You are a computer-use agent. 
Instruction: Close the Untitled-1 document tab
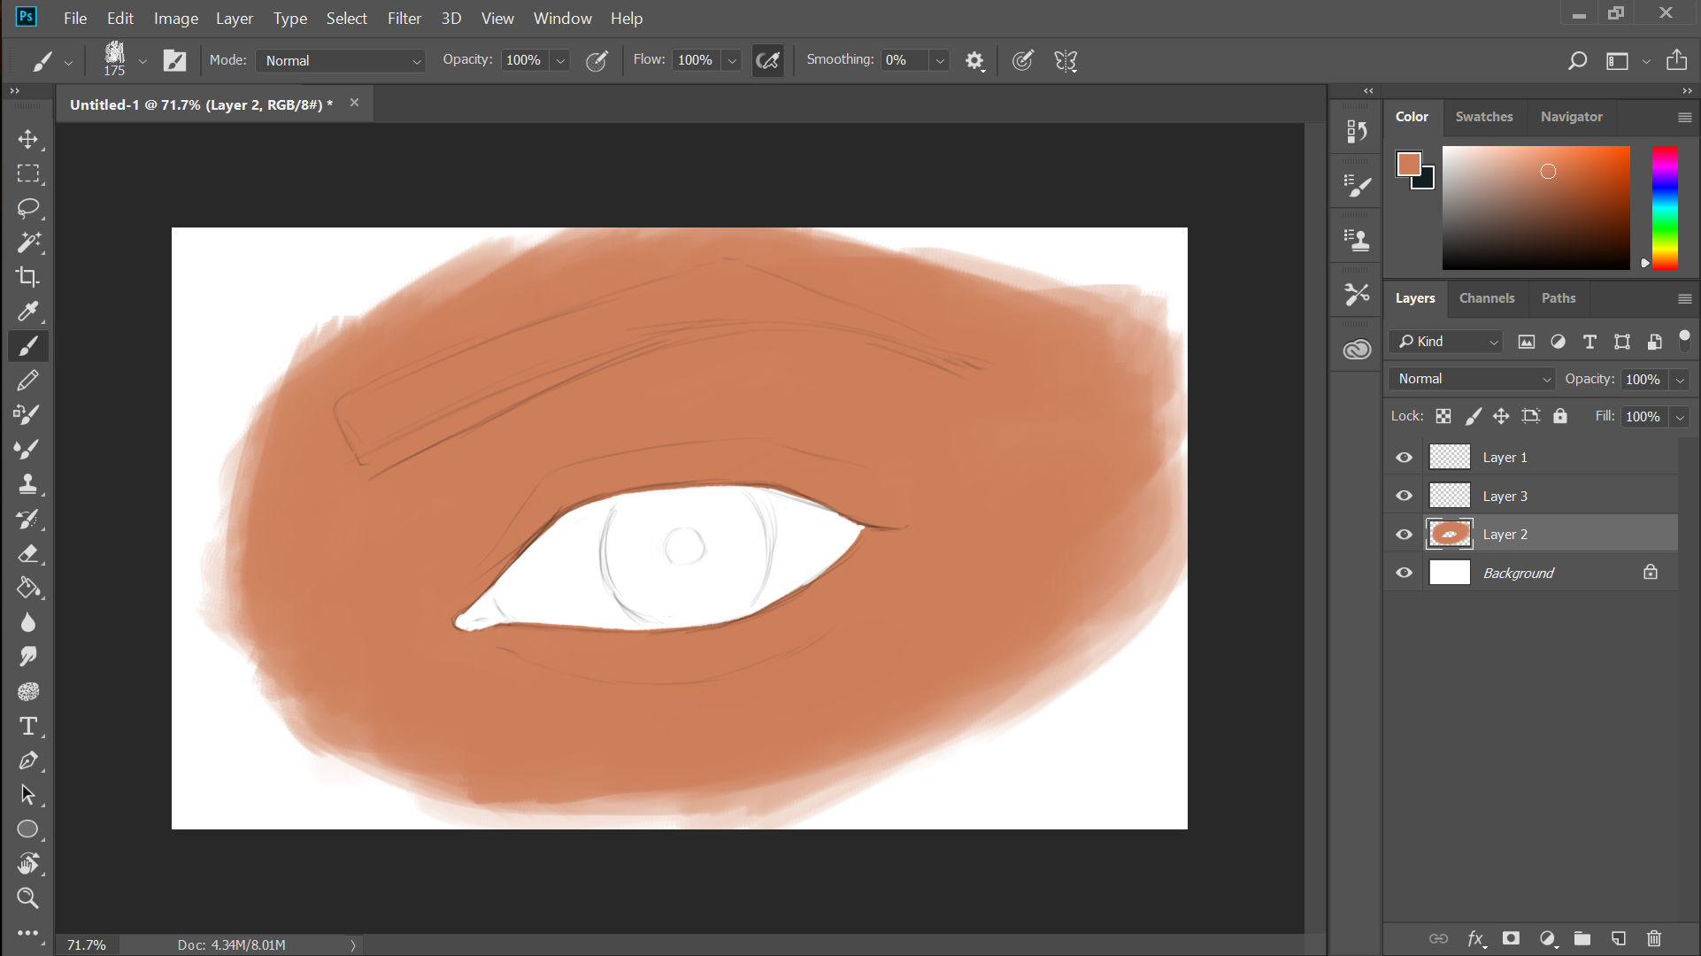point(354,103)
